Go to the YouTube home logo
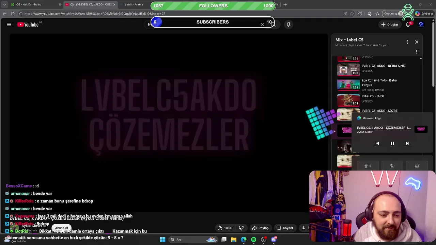Image resolution: width=436 pixels, height=245 pixels. (28, 24)
